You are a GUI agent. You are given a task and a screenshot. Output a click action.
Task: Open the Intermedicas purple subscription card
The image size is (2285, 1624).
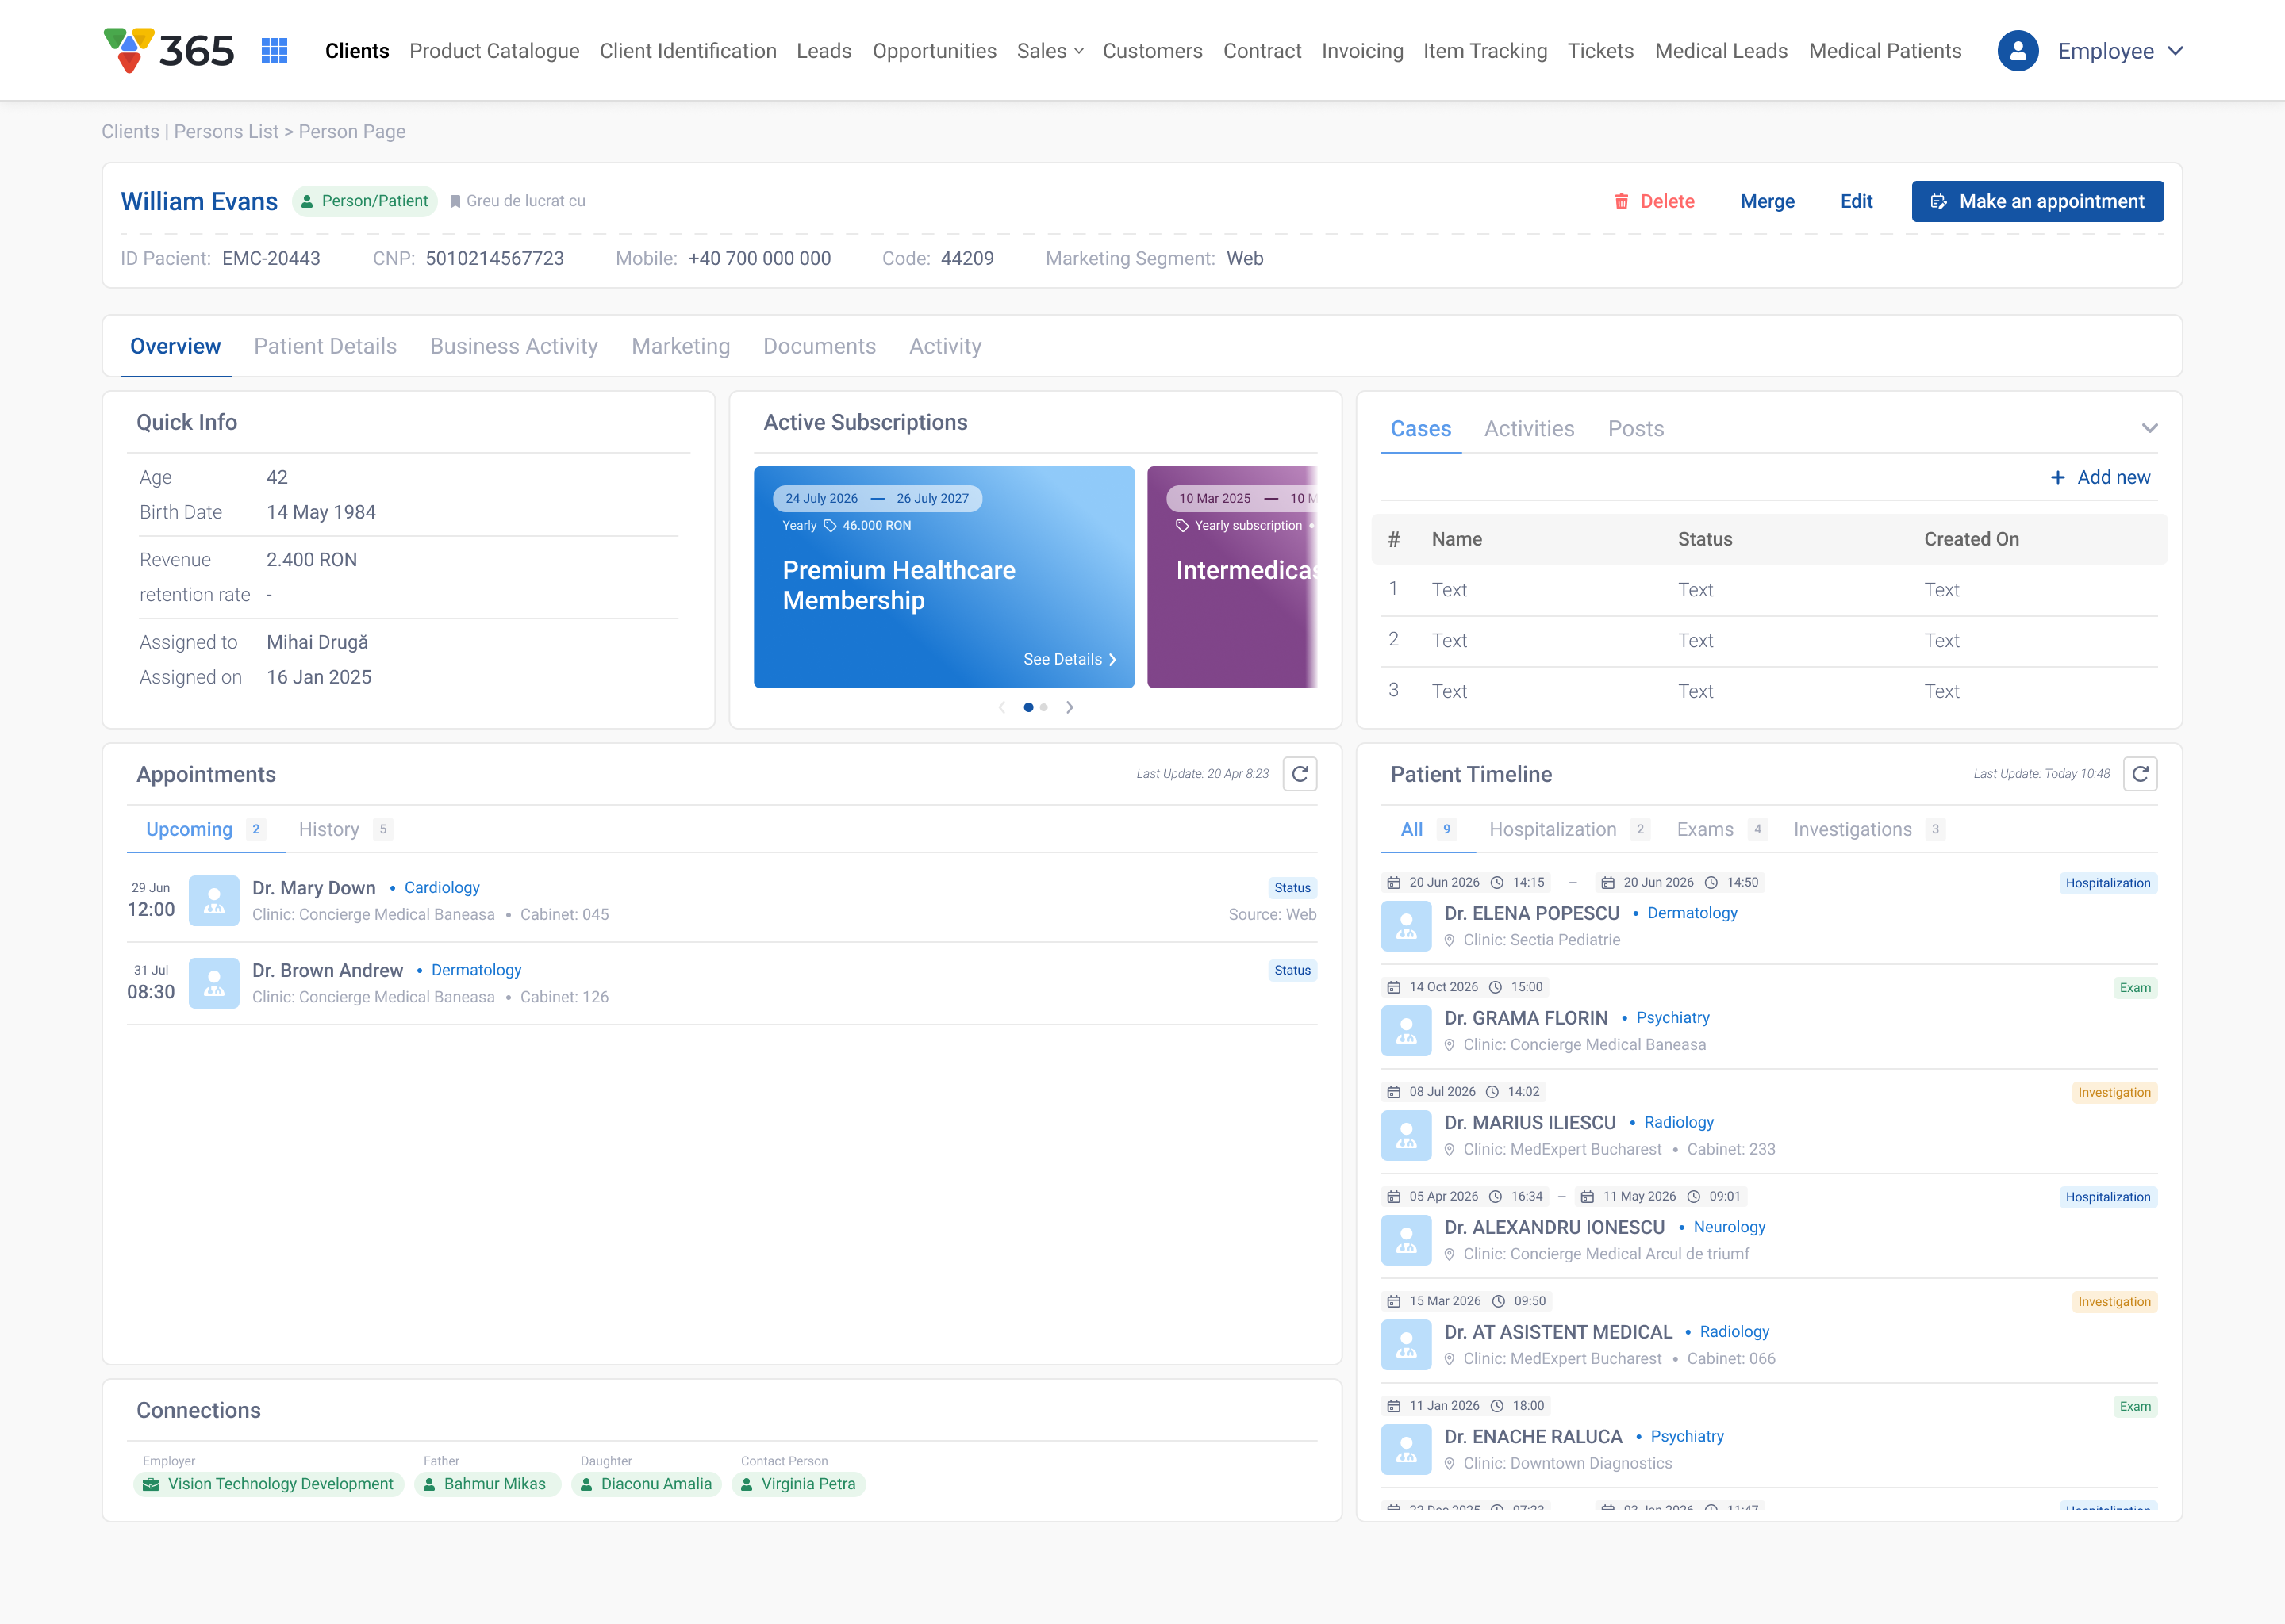1231,577
